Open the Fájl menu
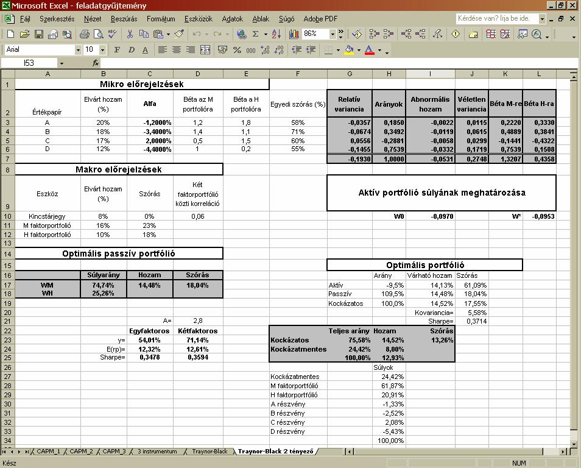This screenshot has height=468, width=581. 25,18
